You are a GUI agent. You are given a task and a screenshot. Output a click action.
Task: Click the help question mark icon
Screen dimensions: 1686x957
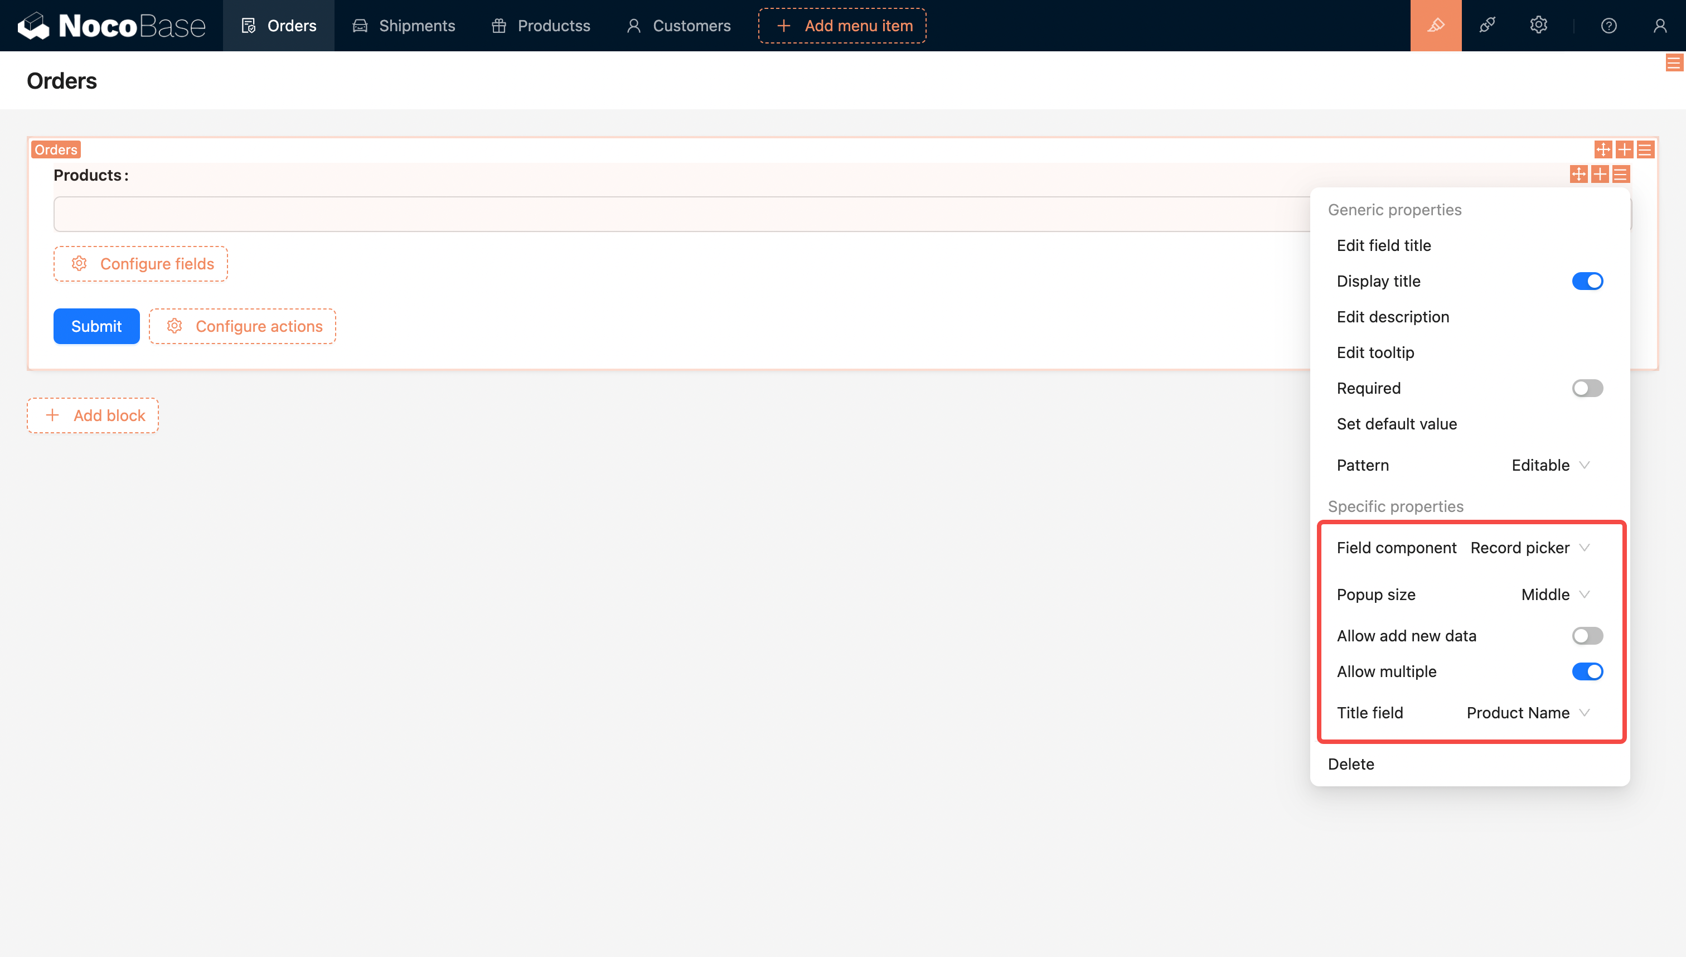[1609, 26]
